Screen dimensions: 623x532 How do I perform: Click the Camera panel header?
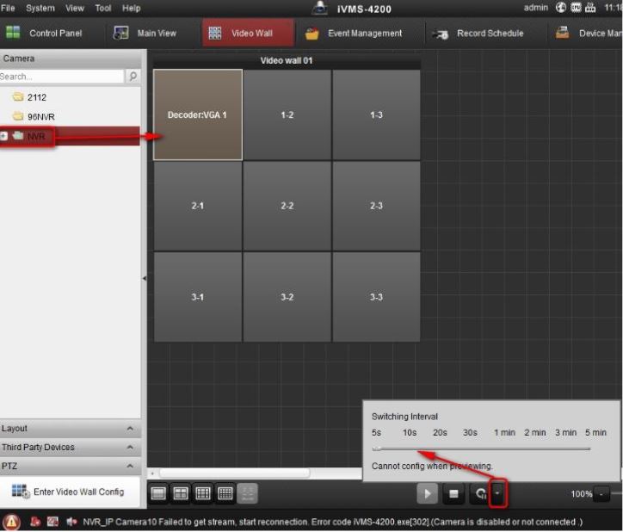pos(71,59)
